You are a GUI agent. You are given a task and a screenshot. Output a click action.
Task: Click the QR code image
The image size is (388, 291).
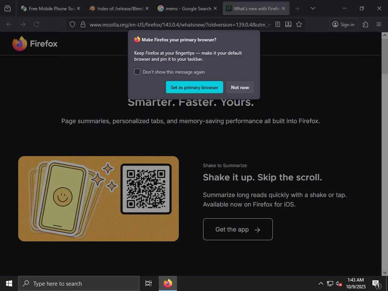tap(146, 189)
